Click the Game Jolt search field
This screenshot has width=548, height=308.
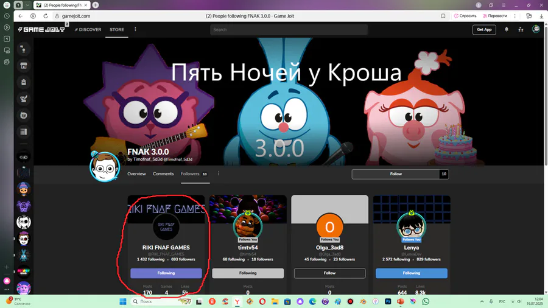click(289, 30)
